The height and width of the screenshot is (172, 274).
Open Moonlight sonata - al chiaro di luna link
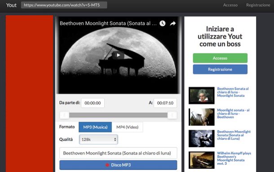pos(233,114)
